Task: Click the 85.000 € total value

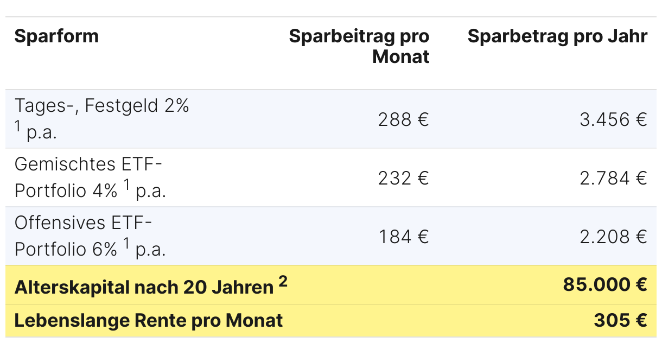Action: (605, 284)
